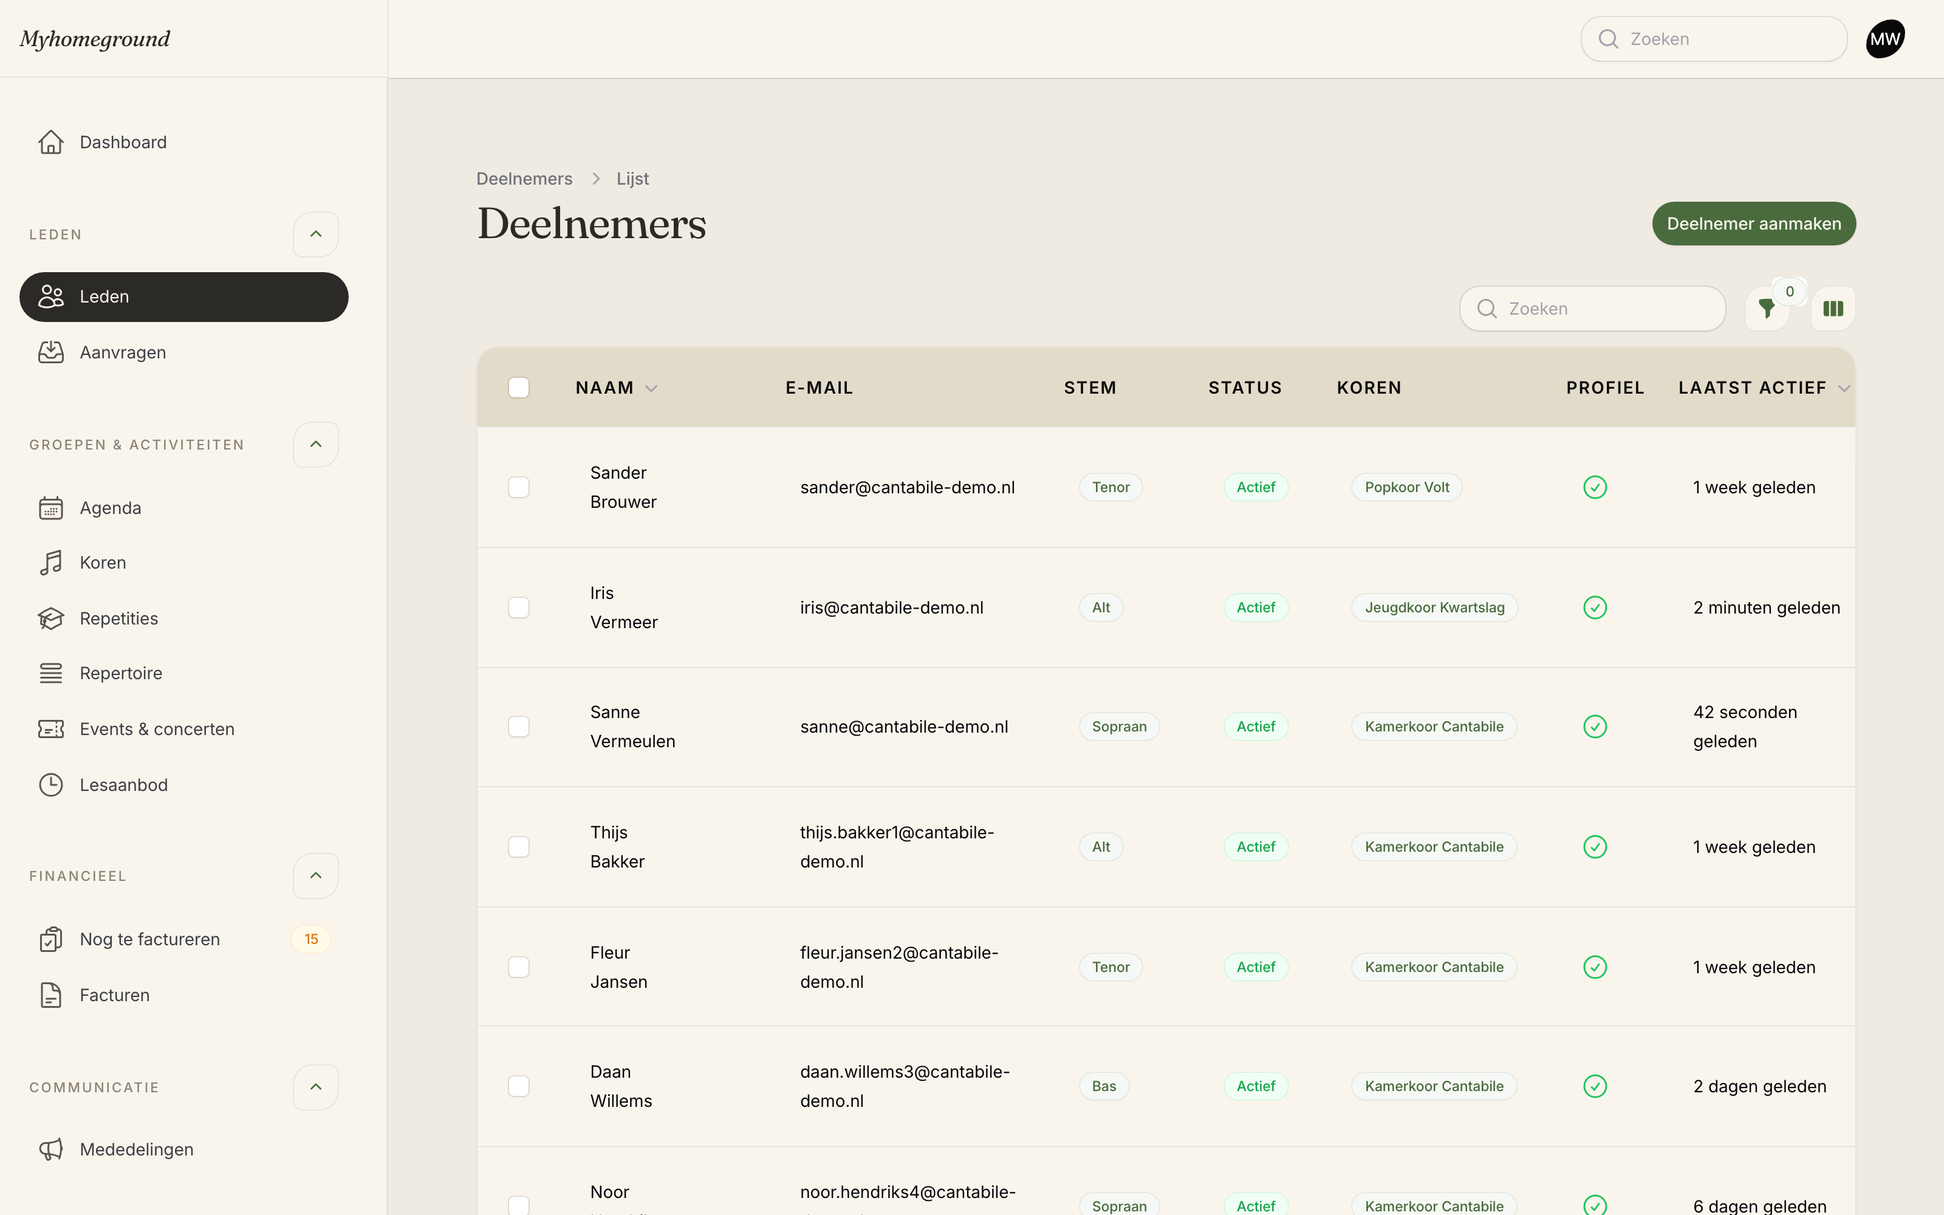The width and height of the screenshot is (1944, 1215).
Task: Check the Sander Brouwer row checkbox
Action: click(519, 487)
